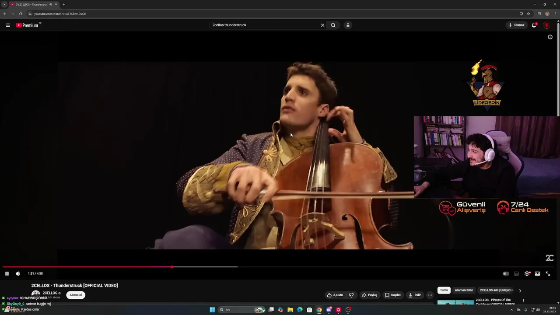Open Chrome three-dot menu
Image resolution: width=560 pixels, height=315 pixels.
coord(555,14)
